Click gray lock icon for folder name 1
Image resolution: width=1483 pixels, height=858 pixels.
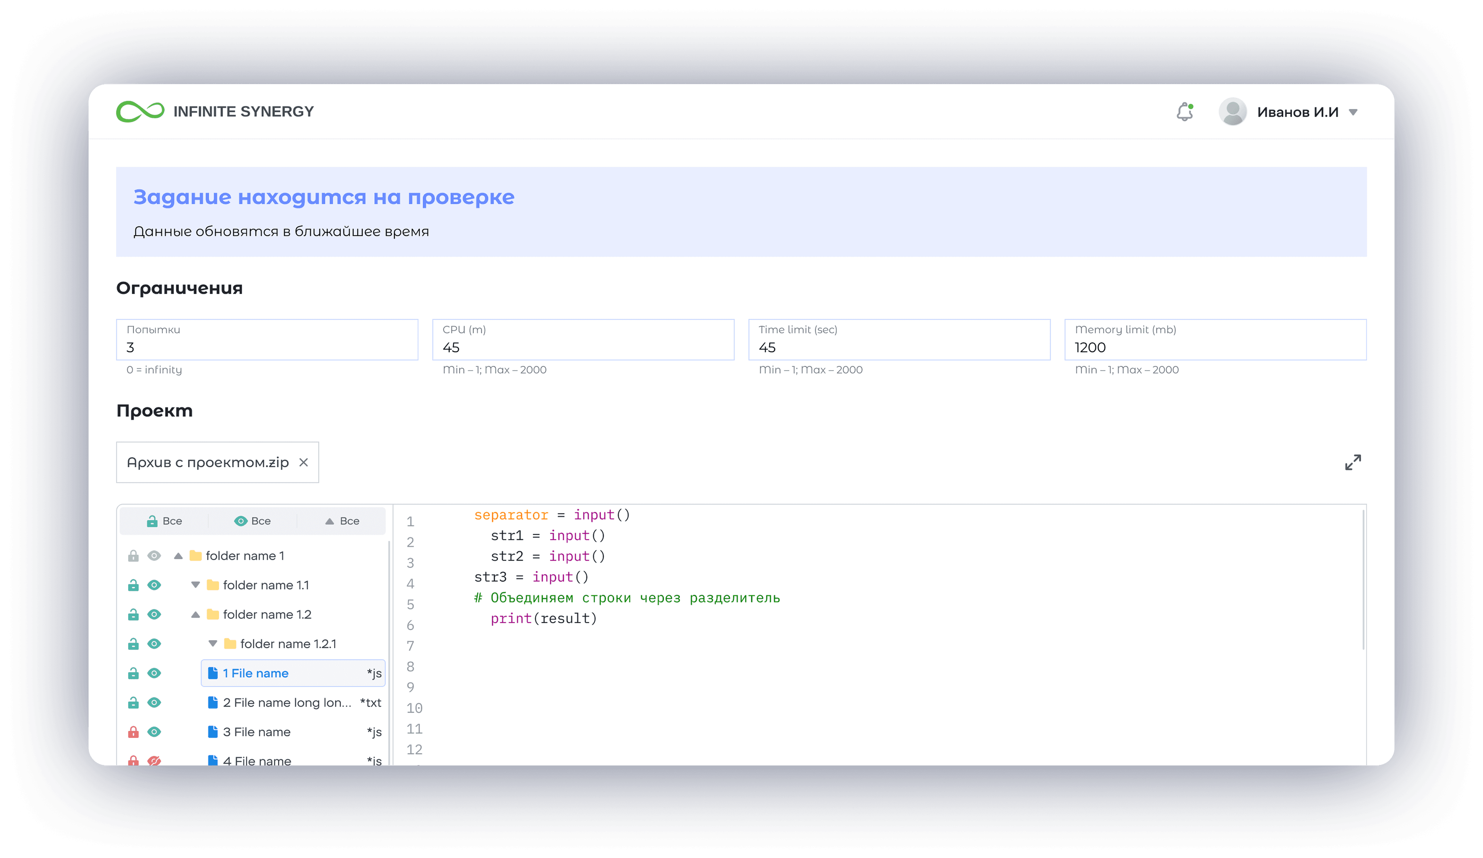click(x=134, y=556)
